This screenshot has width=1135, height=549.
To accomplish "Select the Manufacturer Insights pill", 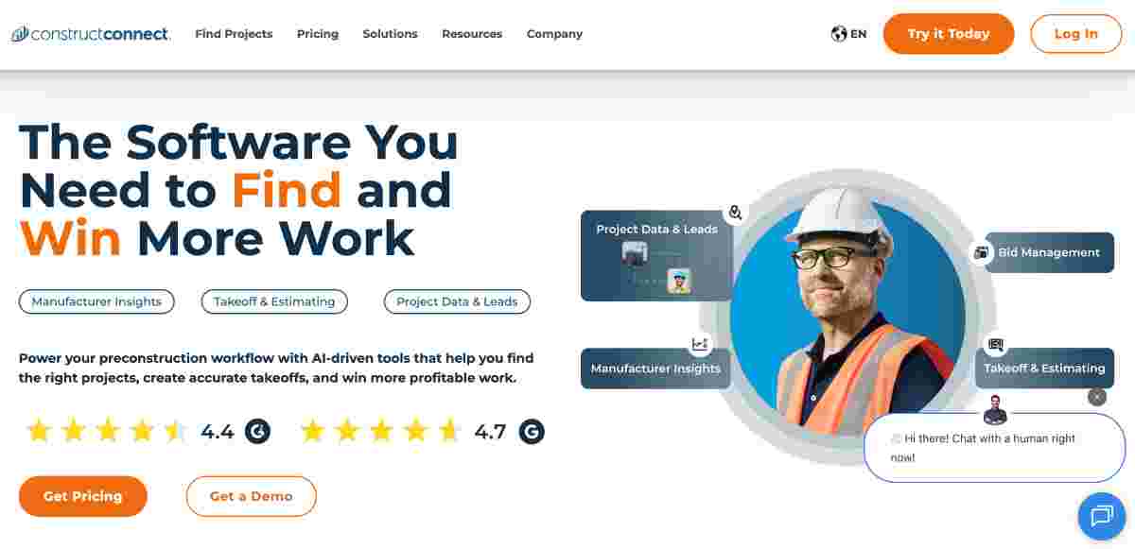I will click(x=96, y=301).
